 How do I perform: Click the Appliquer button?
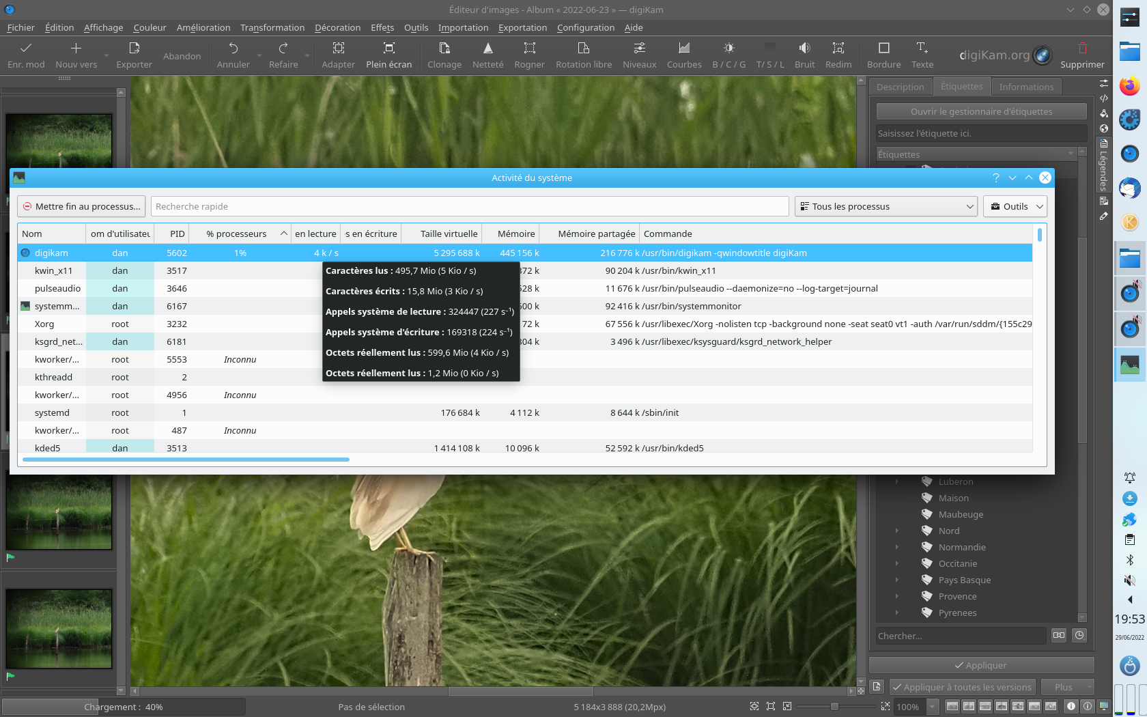click(x=981, y=665)
